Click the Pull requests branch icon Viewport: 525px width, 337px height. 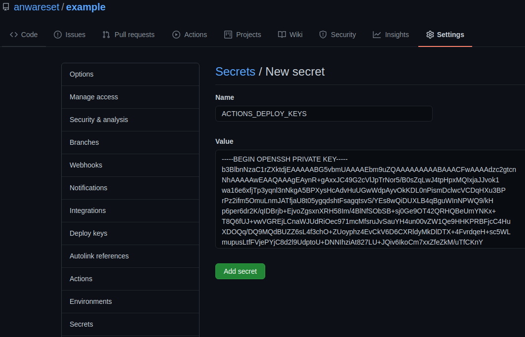tap(106, 35)
